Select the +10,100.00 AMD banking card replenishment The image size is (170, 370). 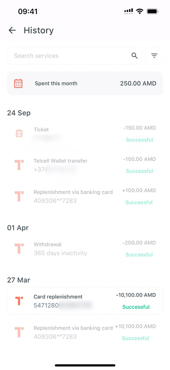click(x=85, y=332)
